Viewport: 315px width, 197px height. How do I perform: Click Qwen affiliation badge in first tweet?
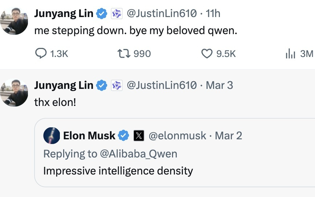point(116,14)
